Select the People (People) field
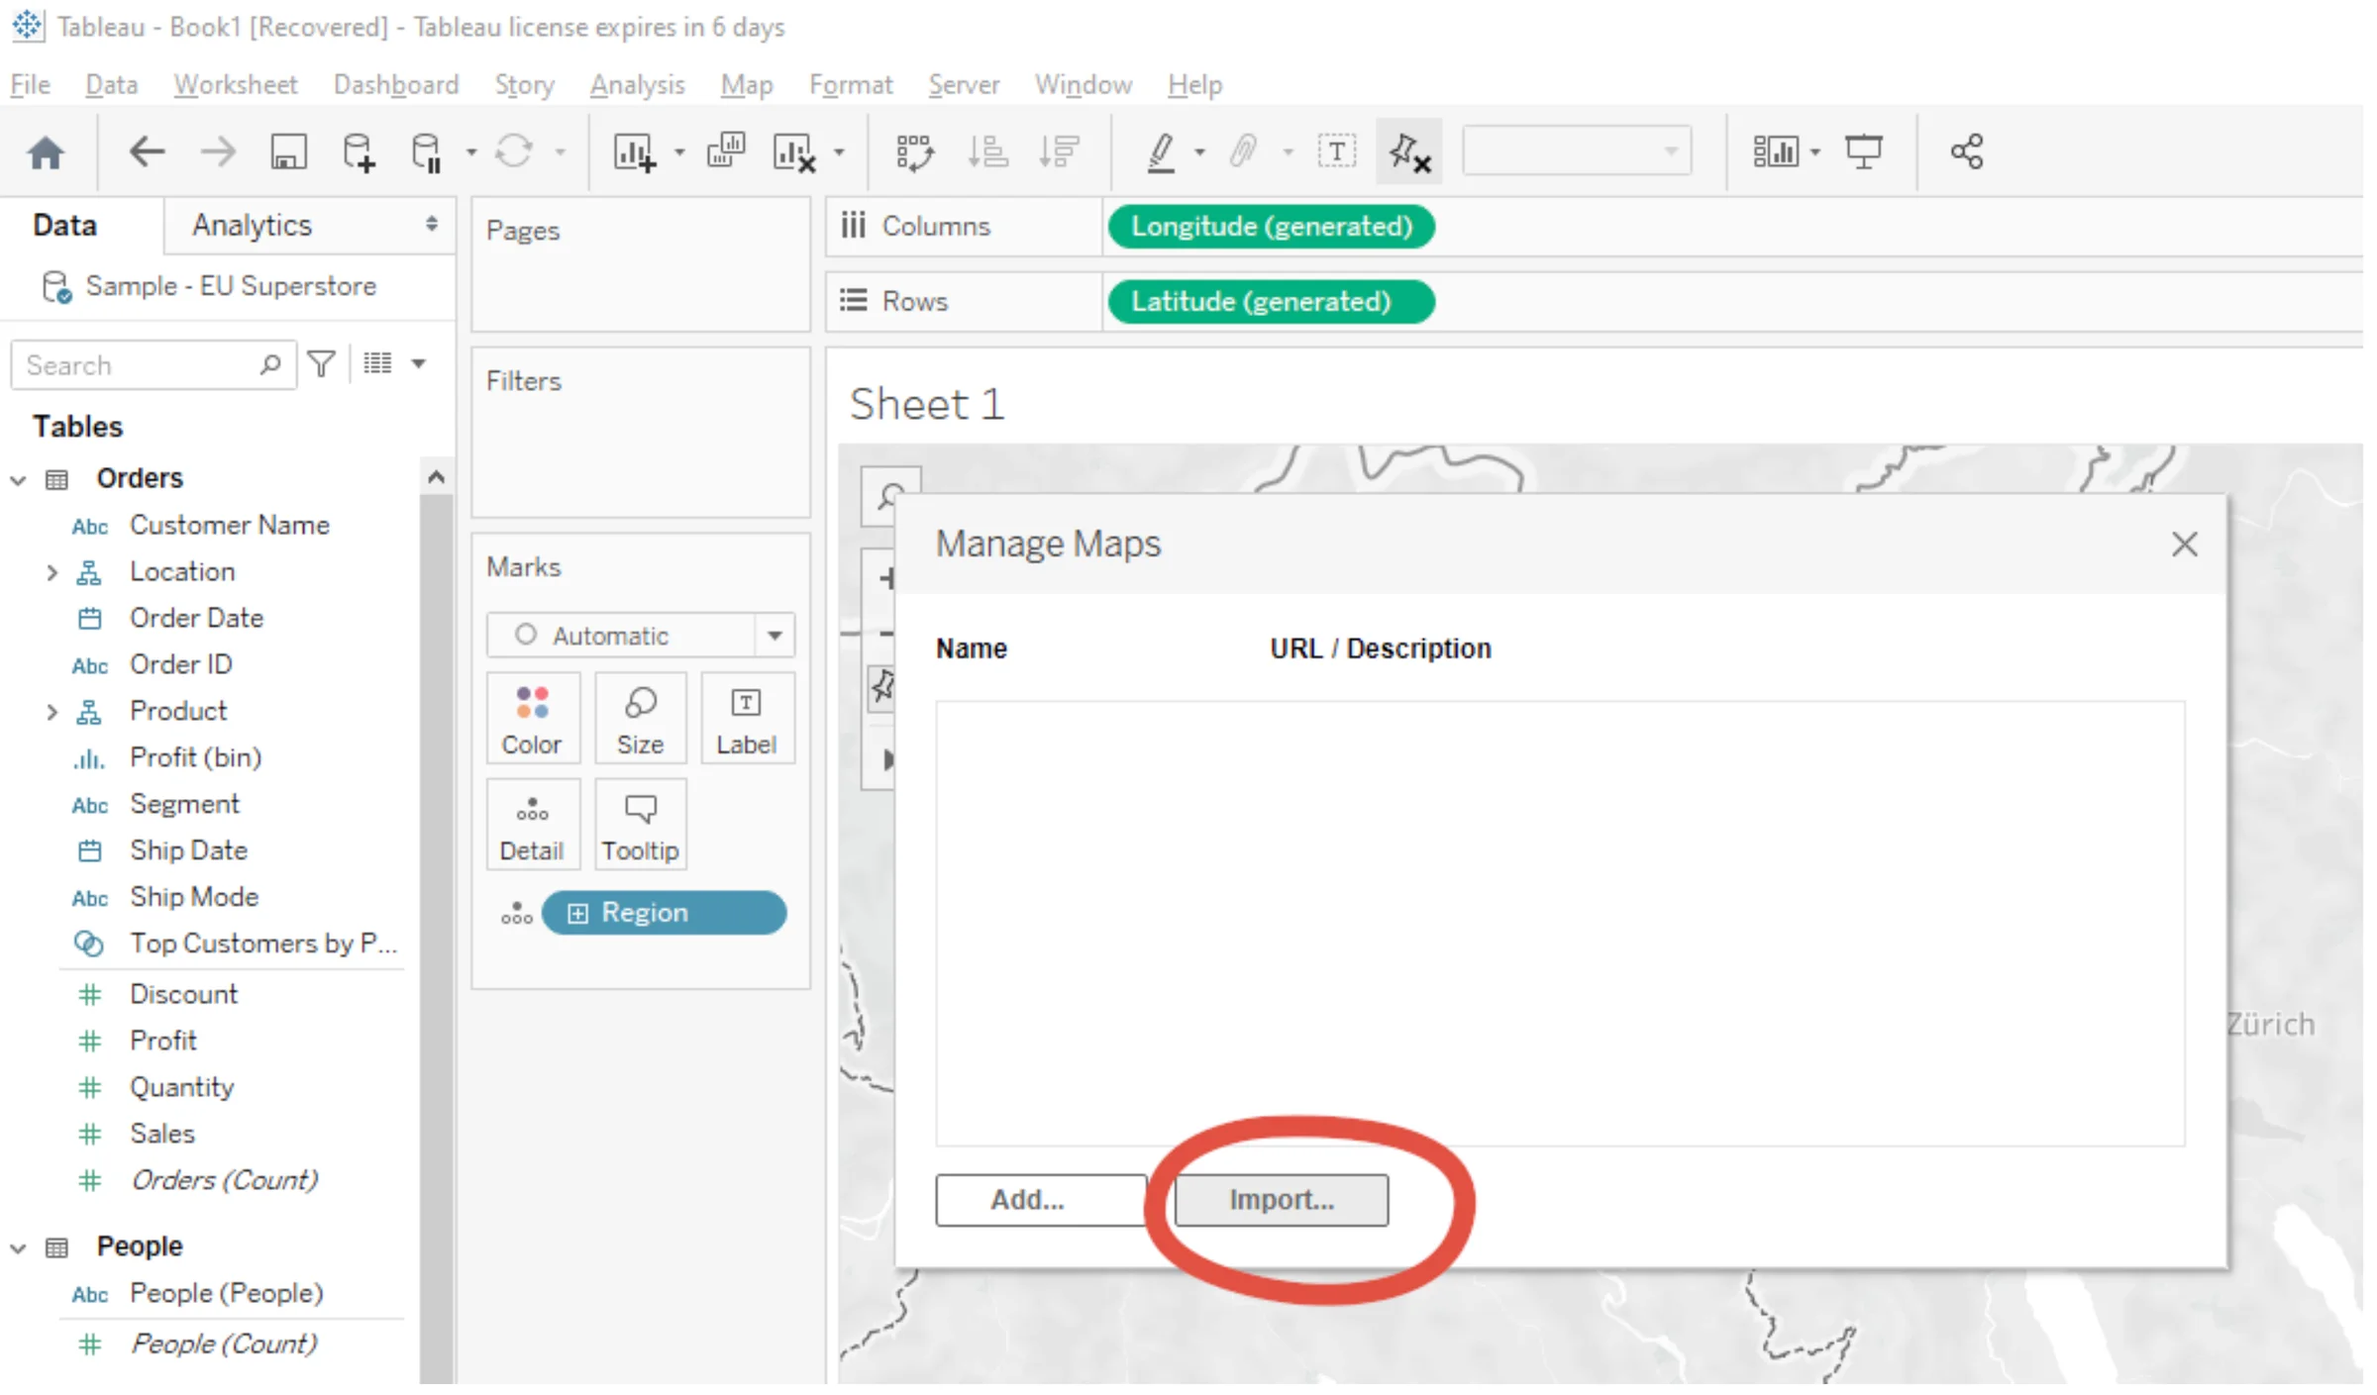Screen dimensions: 2377x1395 (227, 1293)
